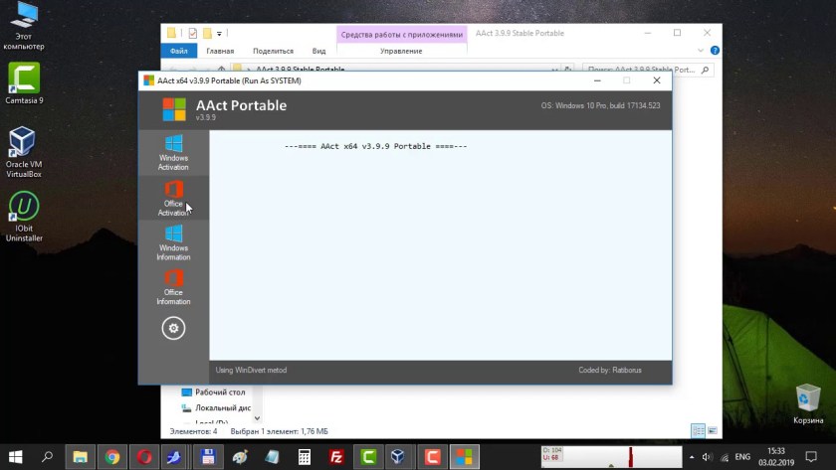Open Поделиться tab in Explorer
836x470 pixels.
click(x=273, y=51)
